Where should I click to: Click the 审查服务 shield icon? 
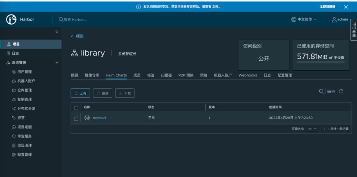pos(14,136)
